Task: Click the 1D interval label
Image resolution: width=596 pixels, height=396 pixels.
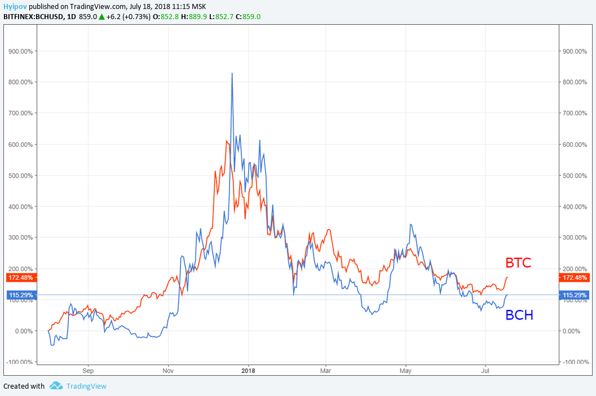Action: [71, 17]
